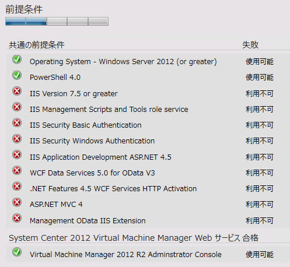Select IIS Application Development ASP.NET 4.5 entry
This screenshot has width=290, height=267.
tap(100, 157)
